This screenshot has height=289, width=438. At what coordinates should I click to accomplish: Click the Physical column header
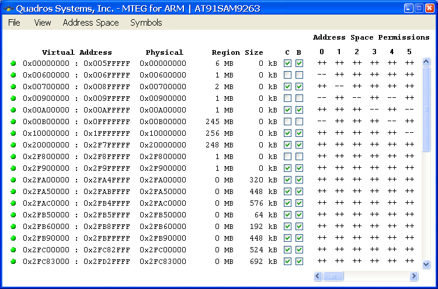[x=164, y=52]
